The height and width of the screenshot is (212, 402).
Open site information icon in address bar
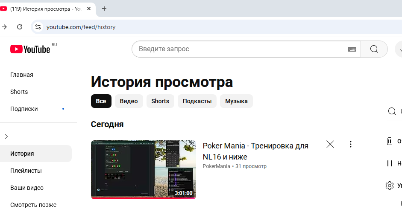38,27
